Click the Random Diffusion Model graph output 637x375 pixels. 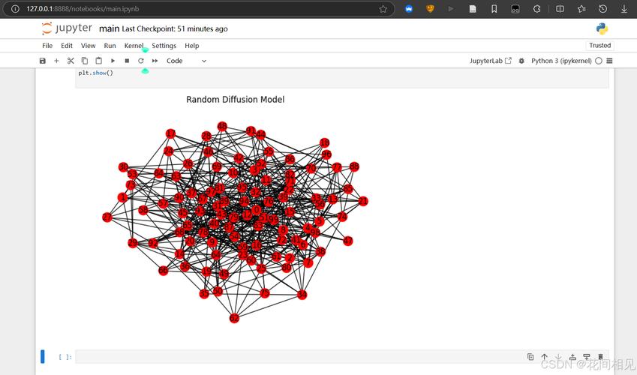(235, 209)
